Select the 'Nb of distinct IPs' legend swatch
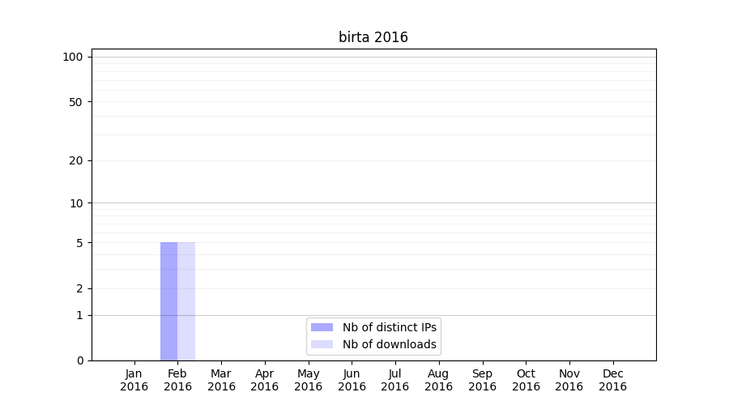Screen dimensions: 729x405 [322, 327]
